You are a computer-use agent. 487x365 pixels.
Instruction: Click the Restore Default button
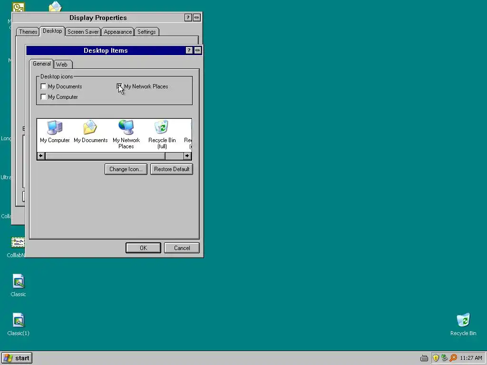[x=172, y=169]
